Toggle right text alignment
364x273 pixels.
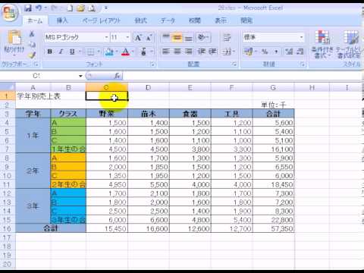pos(188,52)
